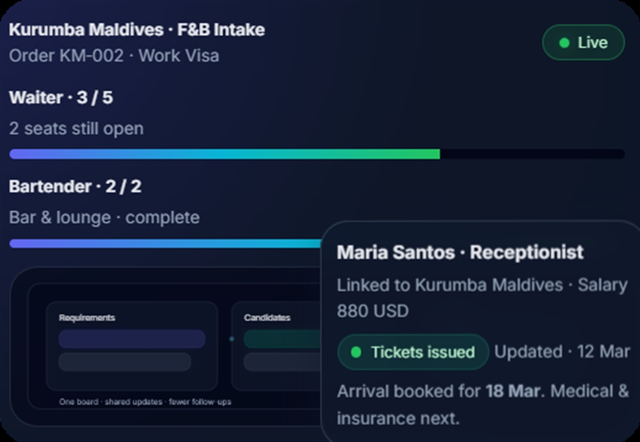The height and width of the screenshot is (442, 640).
Task: Click the Updated · 12 Mar label
Action: pyautogui.click(x=562, y=352)
